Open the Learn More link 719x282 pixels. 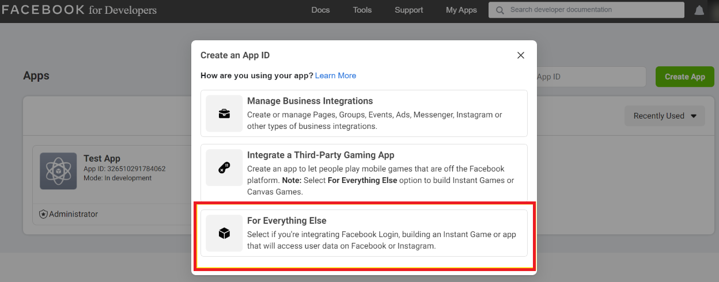pyautogui.click(x=335, y=75)
